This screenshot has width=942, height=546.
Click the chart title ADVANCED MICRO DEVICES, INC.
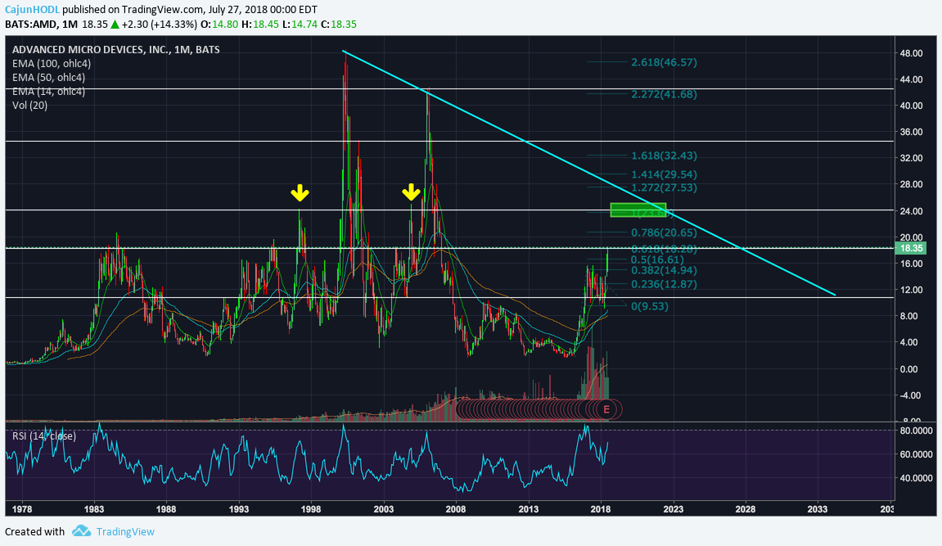click(90, 50)
